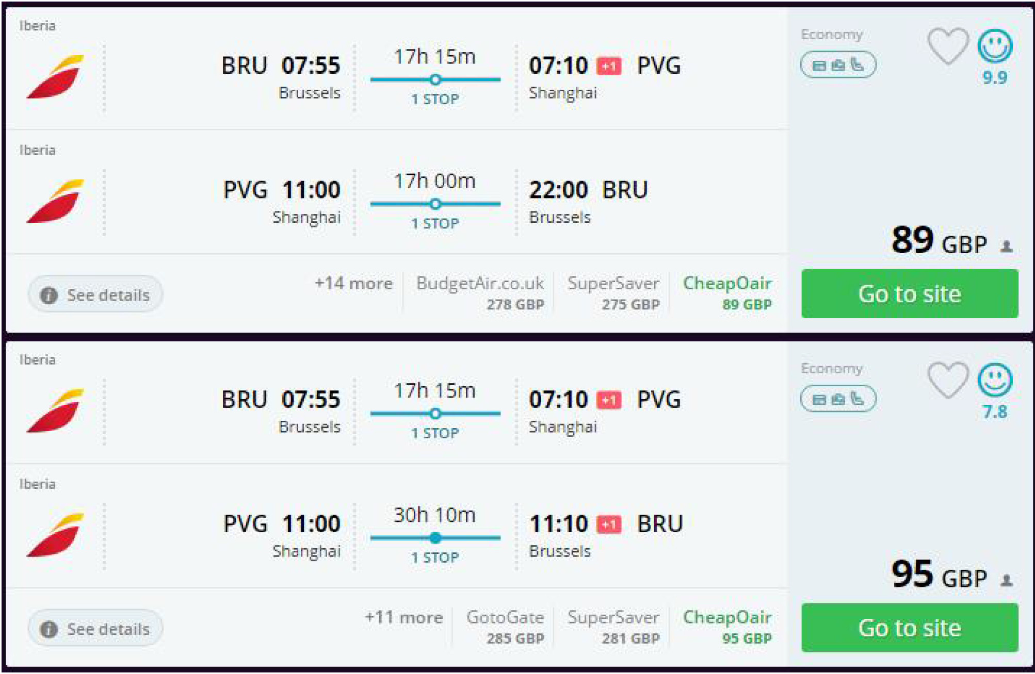Select SuperSaver 275 GBP offer

tap(613, 293)
